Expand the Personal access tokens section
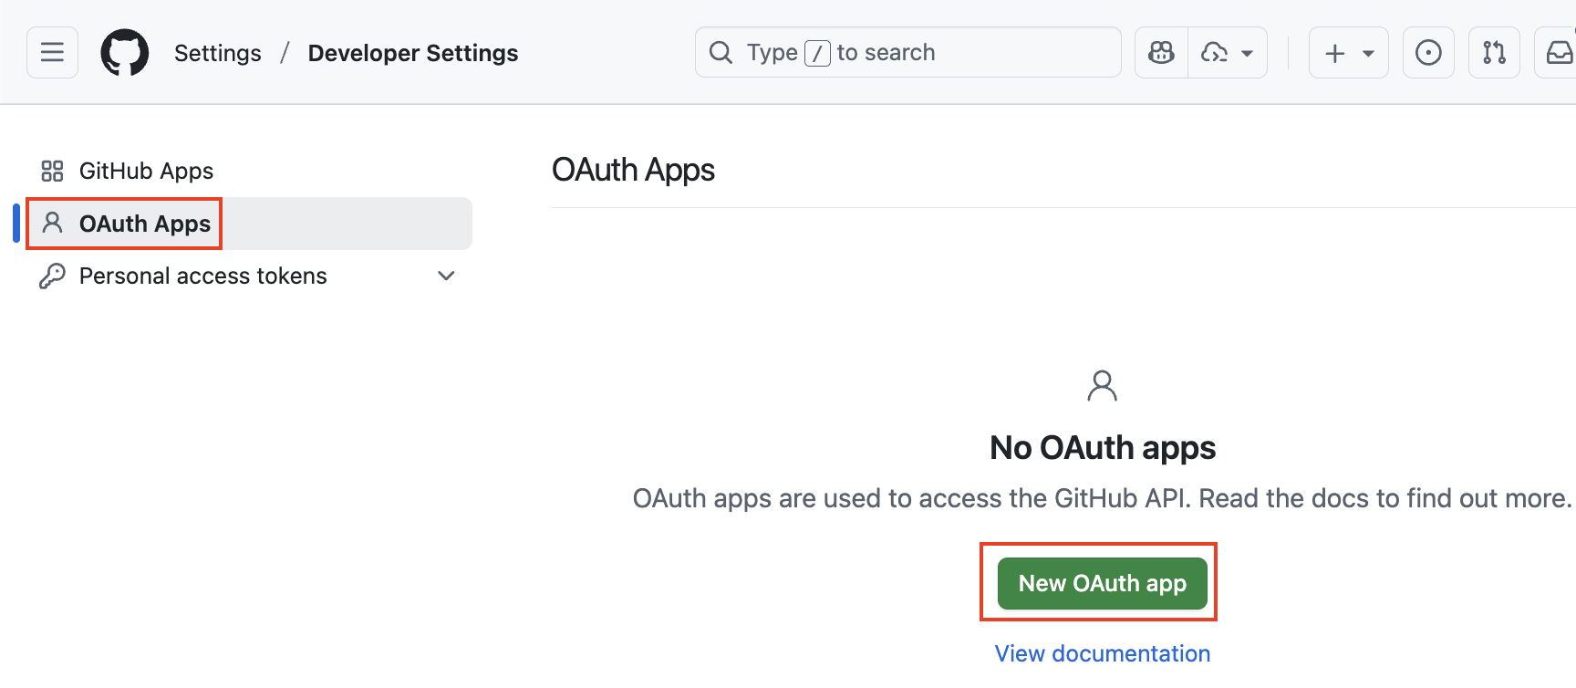The image size is (1576, 688). (446, 275)
